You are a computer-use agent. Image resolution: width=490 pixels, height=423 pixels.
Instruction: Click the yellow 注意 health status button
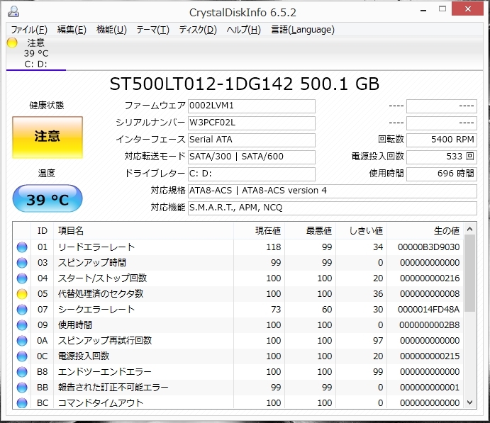pyautogui.click(x=48, y=137)
